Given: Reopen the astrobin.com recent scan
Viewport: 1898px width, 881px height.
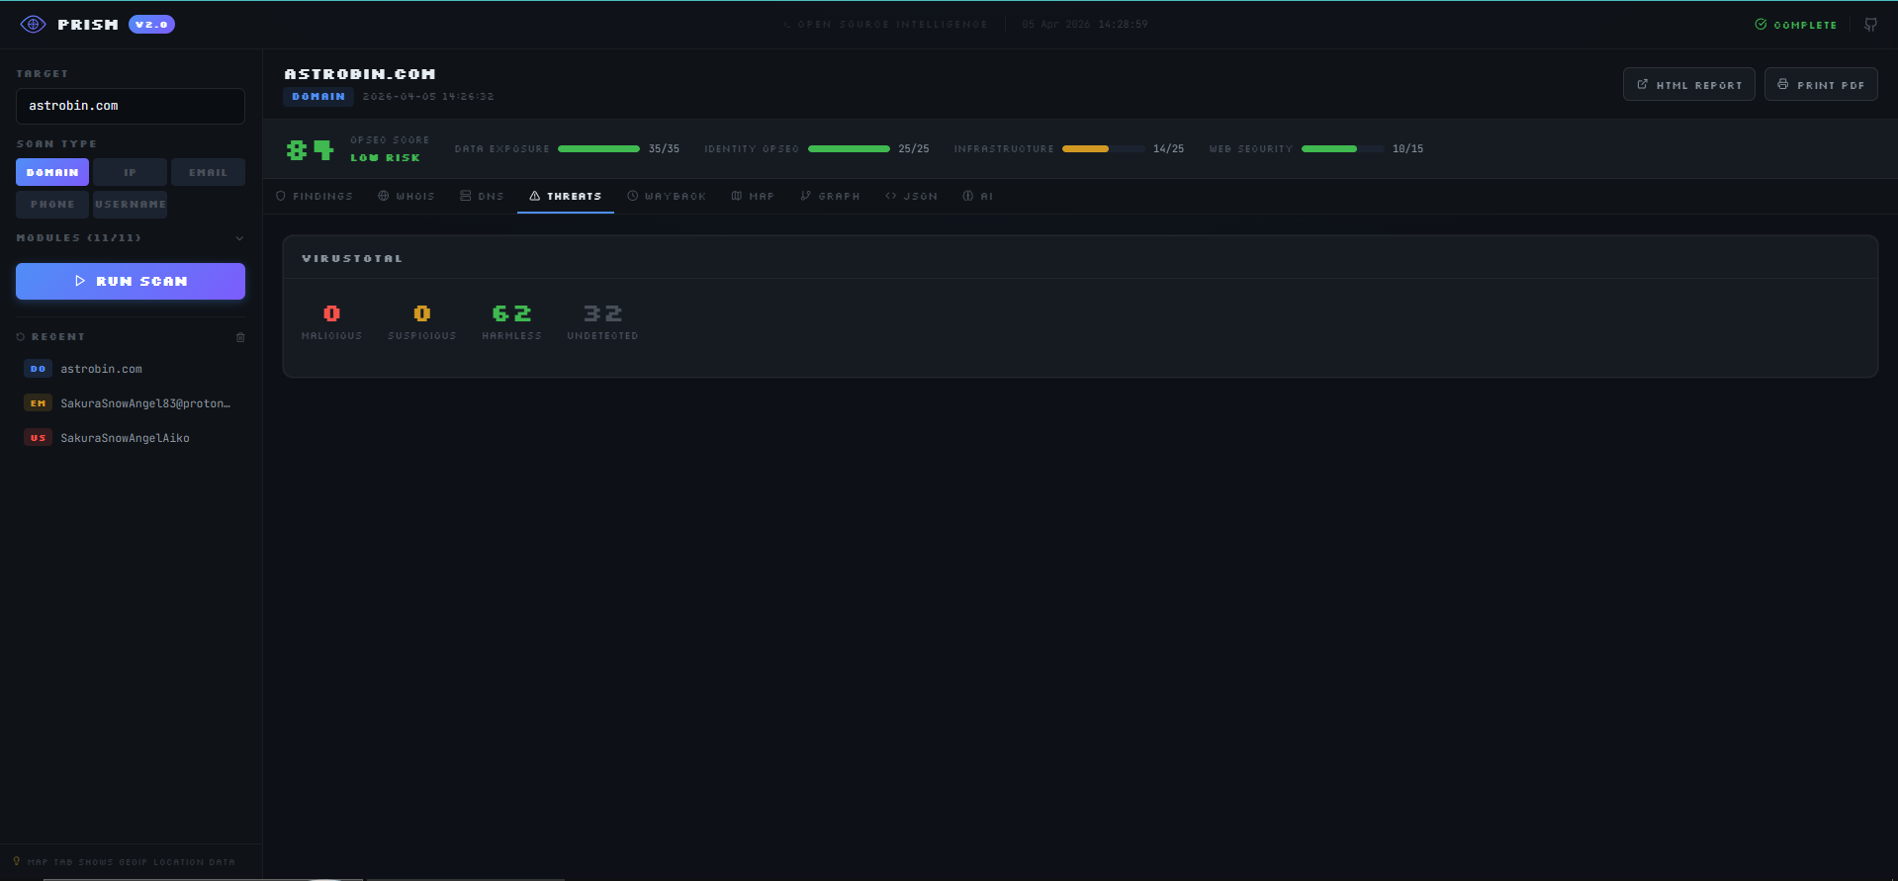Looking at the screenshot, I should click(131, 369).
